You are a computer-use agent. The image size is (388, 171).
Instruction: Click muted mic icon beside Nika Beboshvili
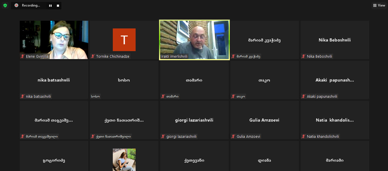click(x=303, y=57)
